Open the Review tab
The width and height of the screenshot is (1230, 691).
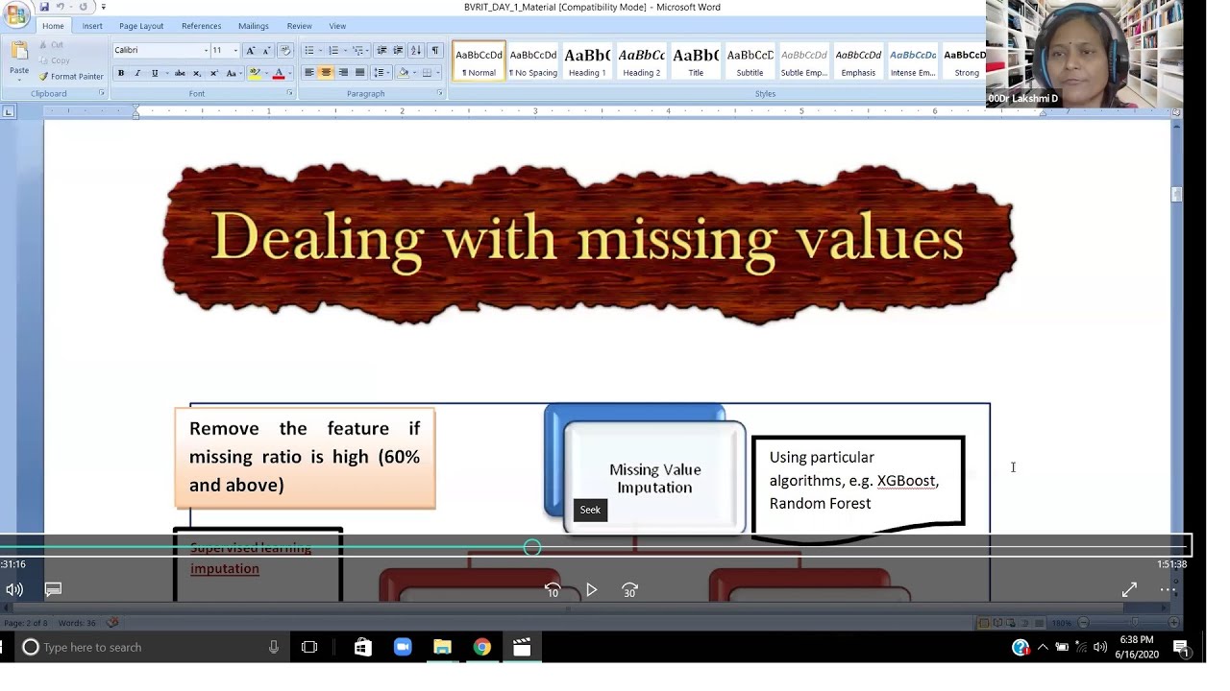coord(299,26)
